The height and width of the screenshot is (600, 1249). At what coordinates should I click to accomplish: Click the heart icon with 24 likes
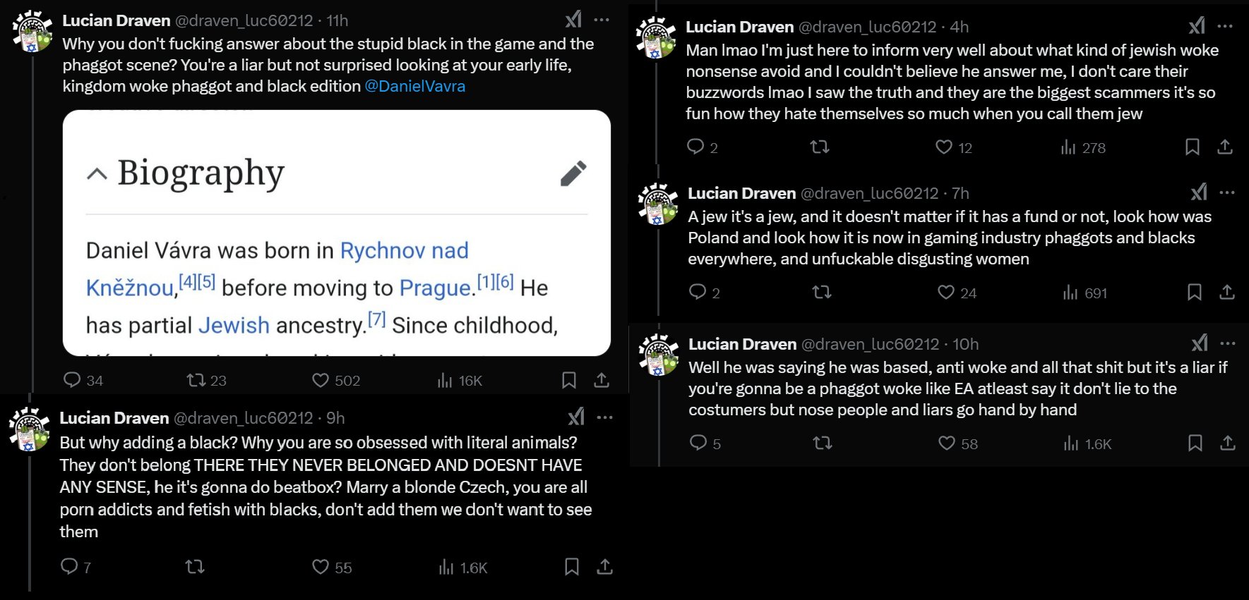(x=946, y=292)
